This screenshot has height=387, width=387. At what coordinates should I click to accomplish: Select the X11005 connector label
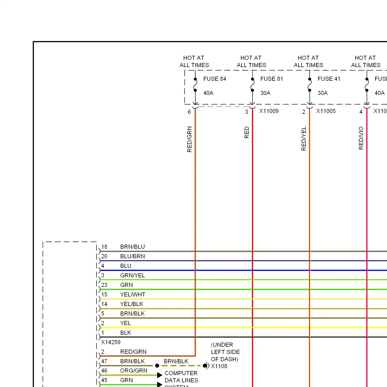tap(326, 111)
